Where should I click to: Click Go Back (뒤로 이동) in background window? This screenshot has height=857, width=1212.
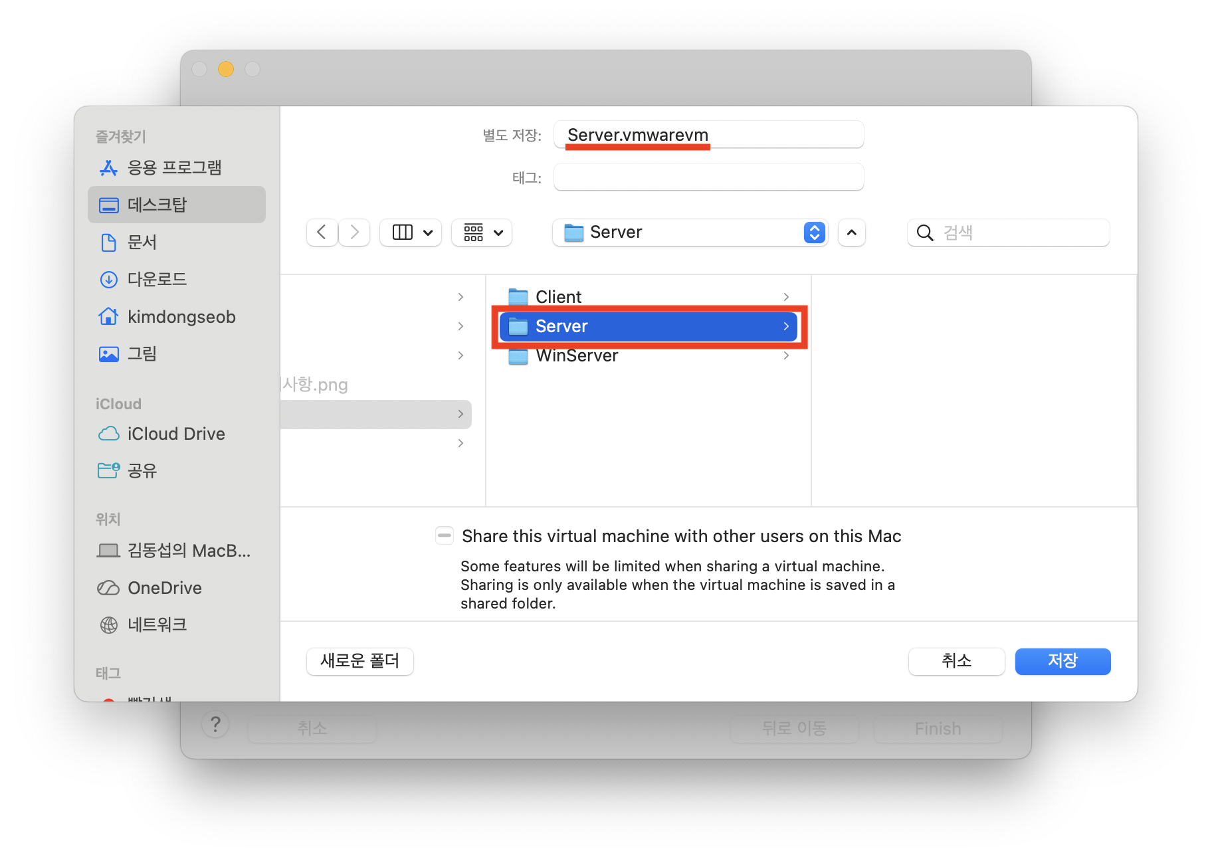tap(794, 729)
